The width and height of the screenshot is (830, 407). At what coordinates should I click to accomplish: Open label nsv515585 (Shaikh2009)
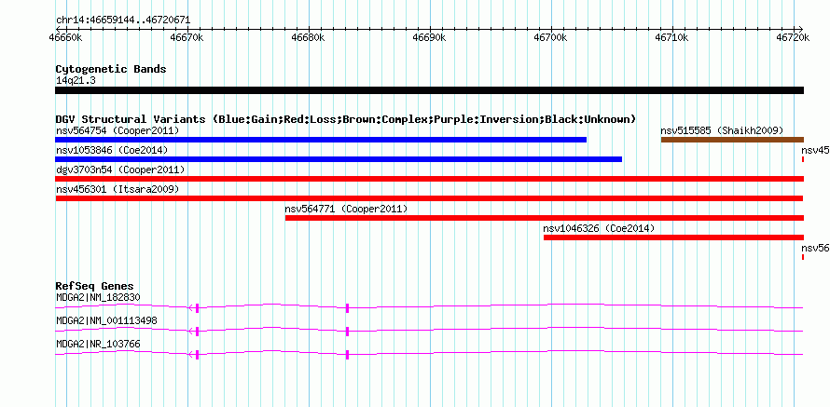click(x=722, y=130)
